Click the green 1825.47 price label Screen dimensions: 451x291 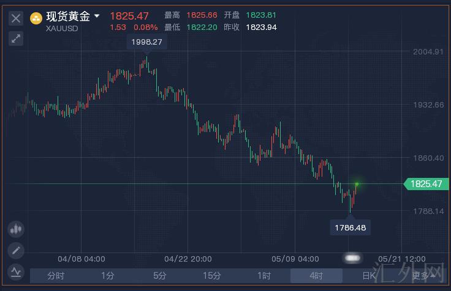(x=426, y=183)
